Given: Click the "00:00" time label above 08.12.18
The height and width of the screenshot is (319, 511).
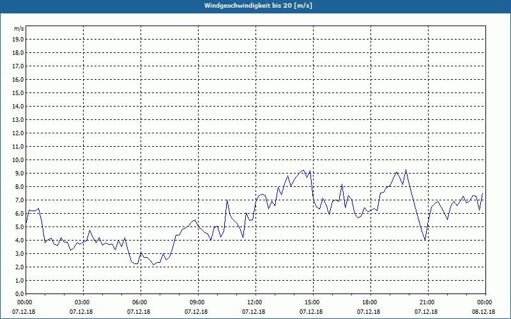Looking at the screenshot, I should pyautogui.click(x=485, y=302).
